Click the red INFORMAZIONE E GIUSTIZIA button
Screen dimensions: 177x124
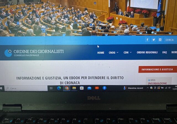click(158, 69)
